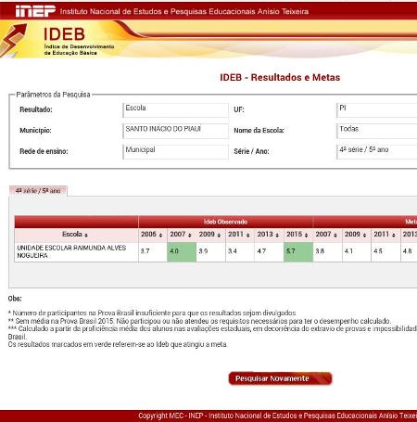
Task: Click the IDEB title text in banner
Action: [64, 34]
